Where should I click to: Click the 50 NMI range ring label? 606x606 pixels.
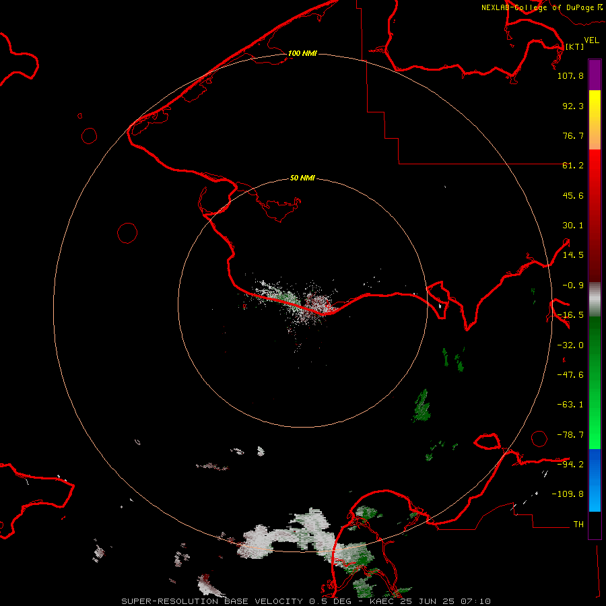[302, 178]
